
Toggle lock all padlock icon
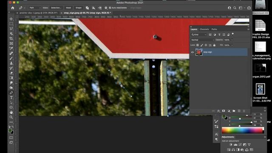[214, 45]
